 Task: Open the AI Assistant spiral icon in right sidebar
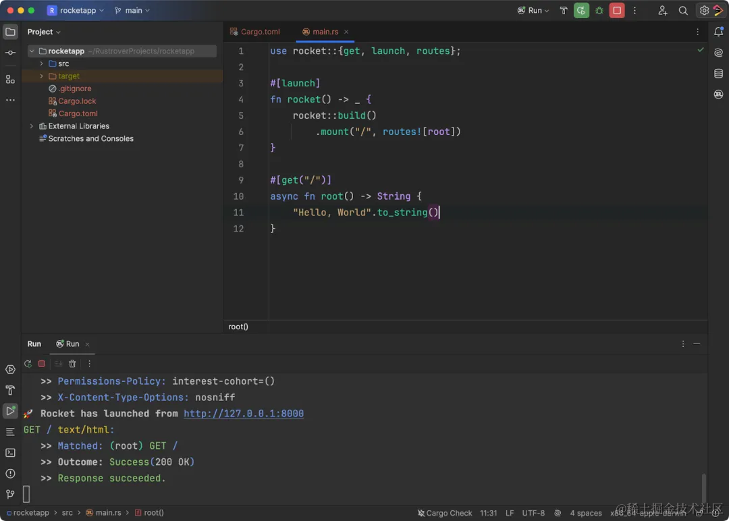tap(718, 53)
